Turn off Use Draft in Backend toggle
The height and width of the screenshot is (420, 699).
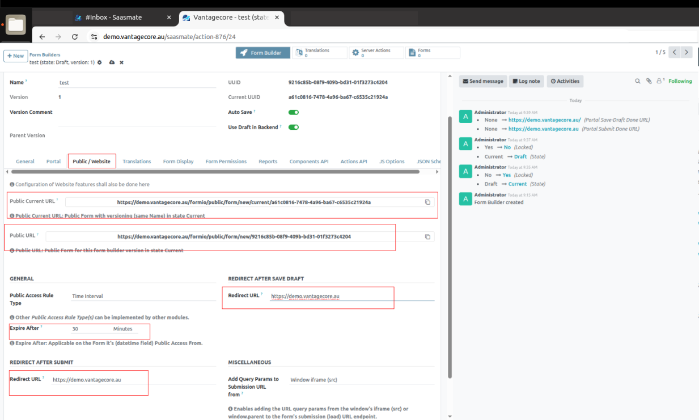pyautogui.click(x=293, y=127)
